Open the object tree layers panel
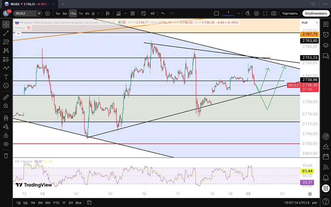The width and height of the screenshot is (331, 207). coord(326,45)
